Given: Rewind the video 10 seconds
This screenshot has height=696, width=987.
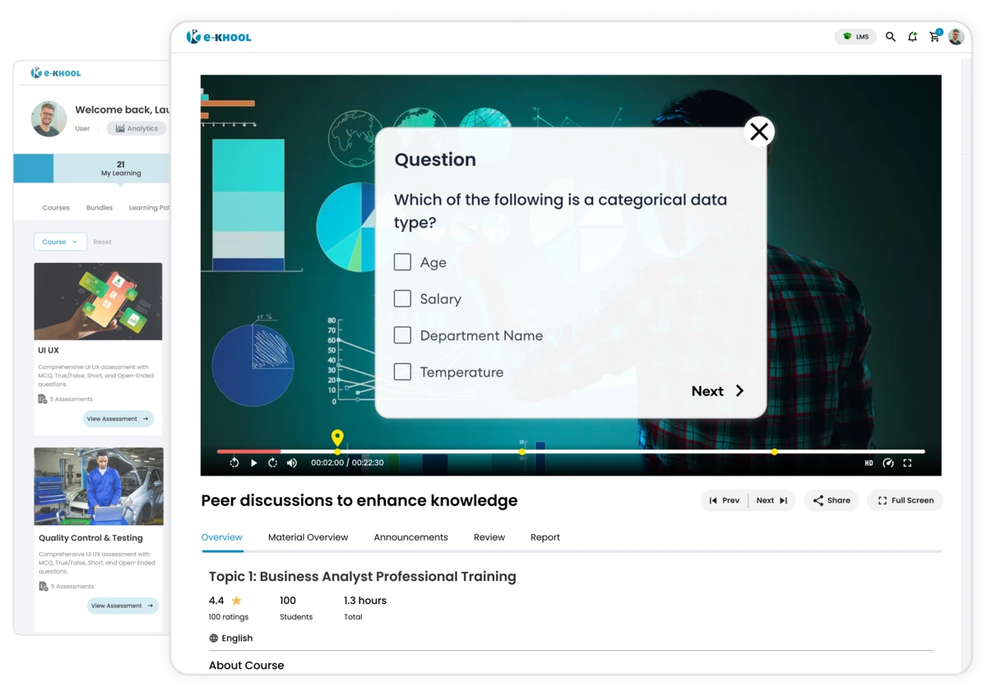Looking at the screenshot, I should [234, 463].
